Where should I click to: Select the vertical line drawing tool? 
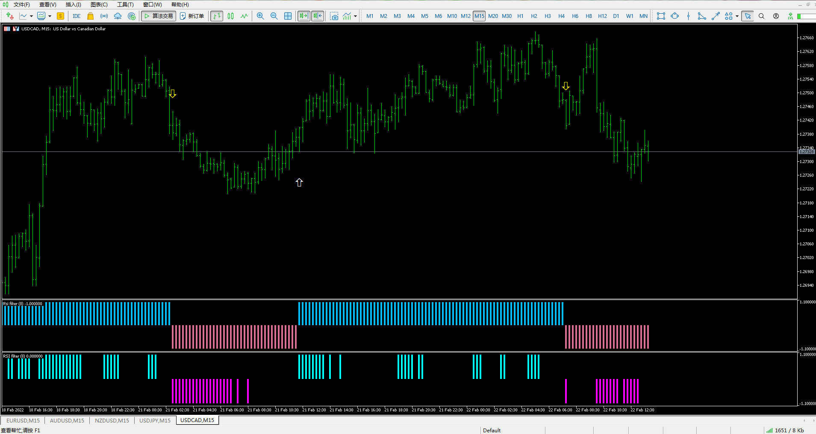coord(688,16)
